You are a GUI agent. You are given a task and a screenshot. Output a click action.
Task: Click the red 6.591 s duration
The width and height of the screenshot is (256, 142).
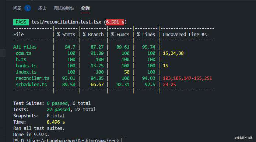pyautogui.click(x=115, y=22)
